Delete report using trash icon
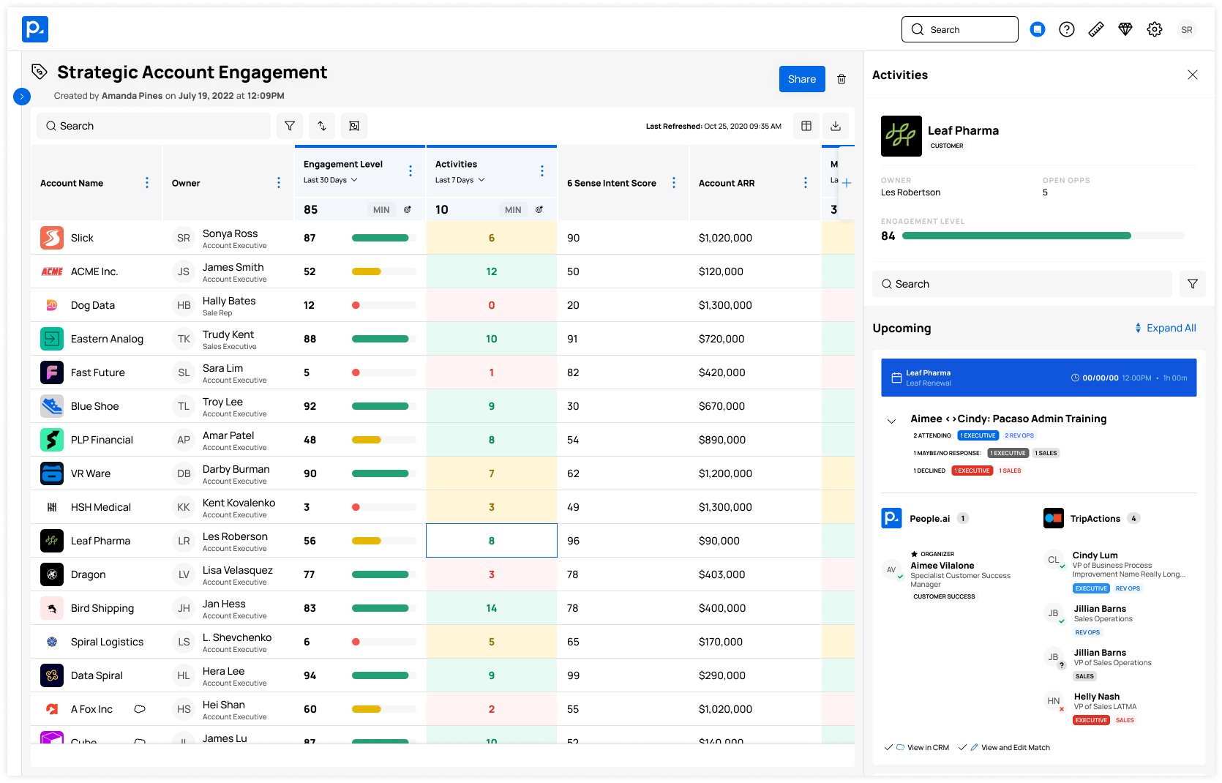Image resolution: width=1222 pixels, height=783 pixels. (841, 79)
